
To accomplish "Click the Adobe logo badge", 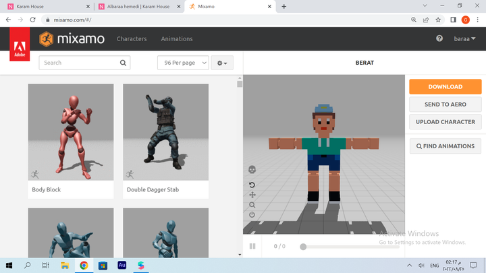I will pyautogui.click(x=20, y=44).
